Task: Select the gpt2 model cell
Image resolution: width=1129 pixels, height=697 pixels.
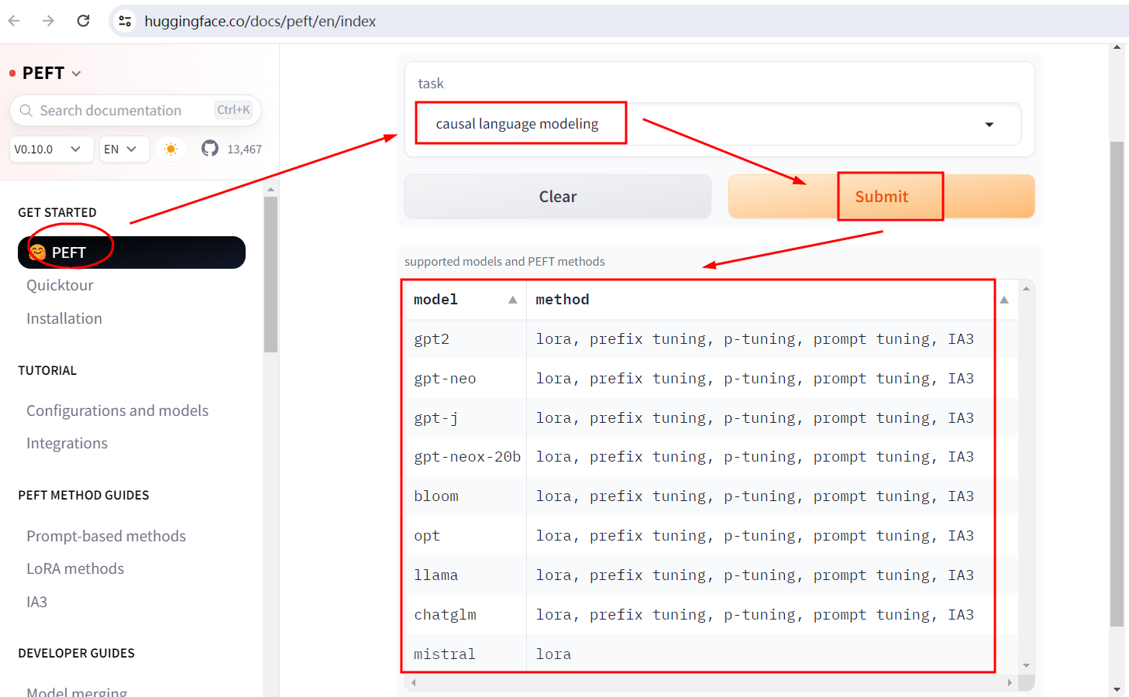Action: point(466,339)
